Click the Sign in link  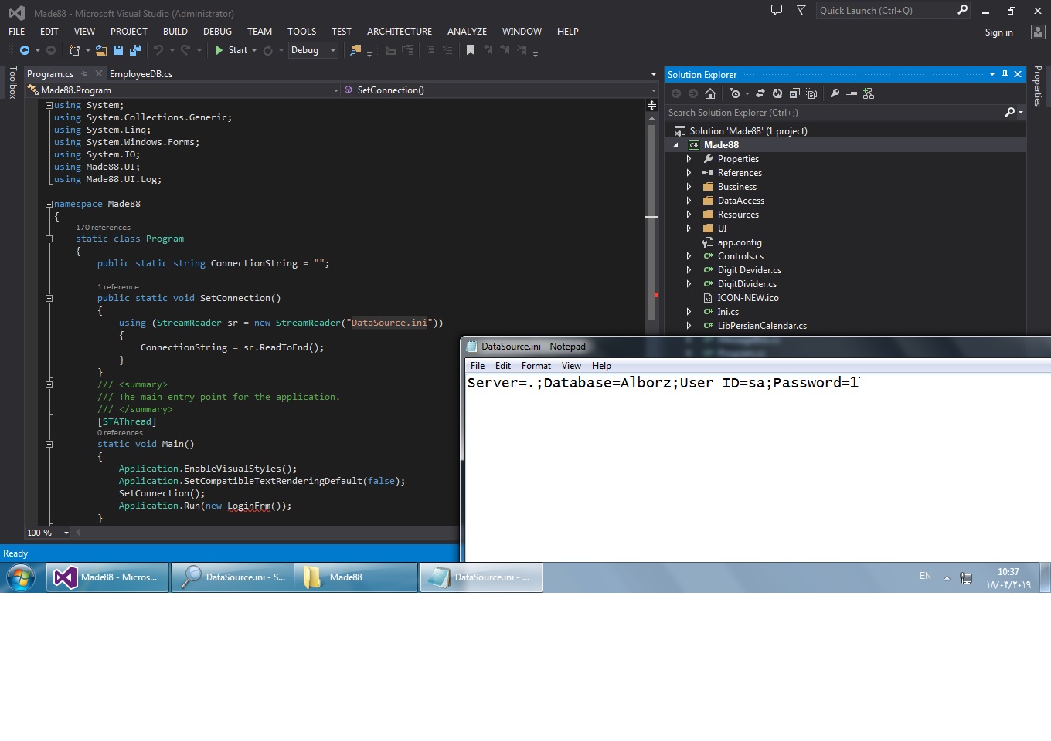tap(998, 32)
